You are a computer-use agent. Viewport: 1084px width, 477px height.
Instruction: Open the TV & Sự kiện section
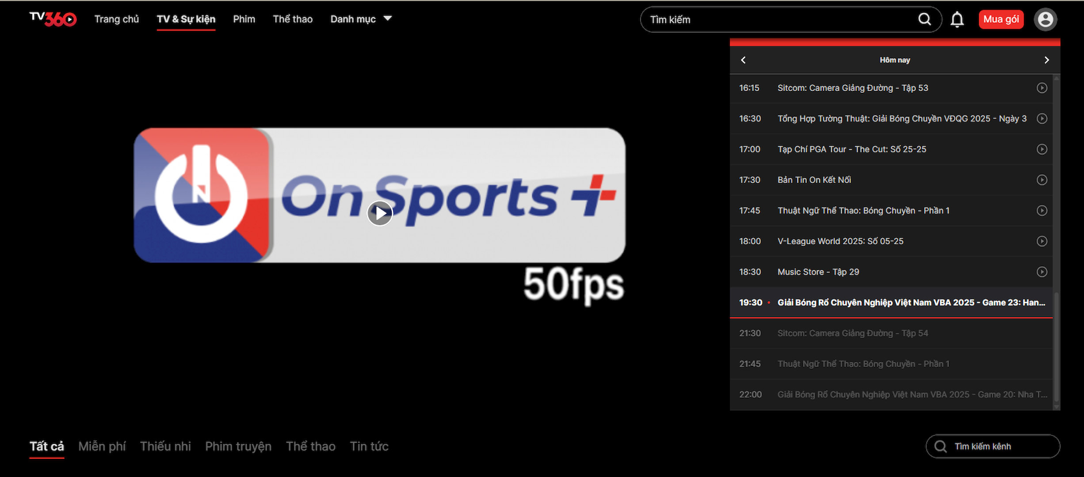pyautogui.click(x=186, y=19)
